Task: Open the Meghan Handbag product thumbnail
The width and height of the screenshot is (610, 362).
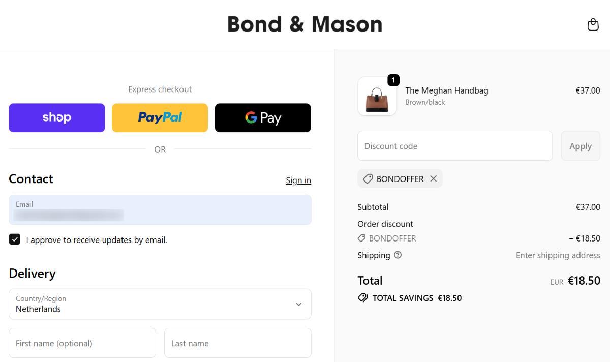Action: point(377,97)
